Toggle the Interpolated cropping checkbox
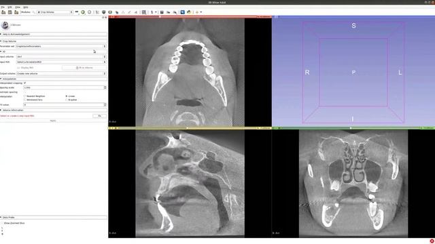The image size is (435, 244). [x=24, y=83]
